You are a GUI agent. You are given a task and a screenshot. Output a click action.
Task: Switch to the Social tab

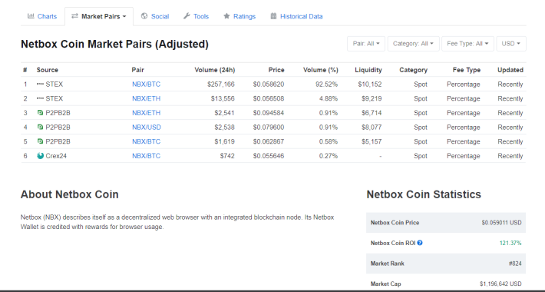pyautogui.click(x=155, y=16)
